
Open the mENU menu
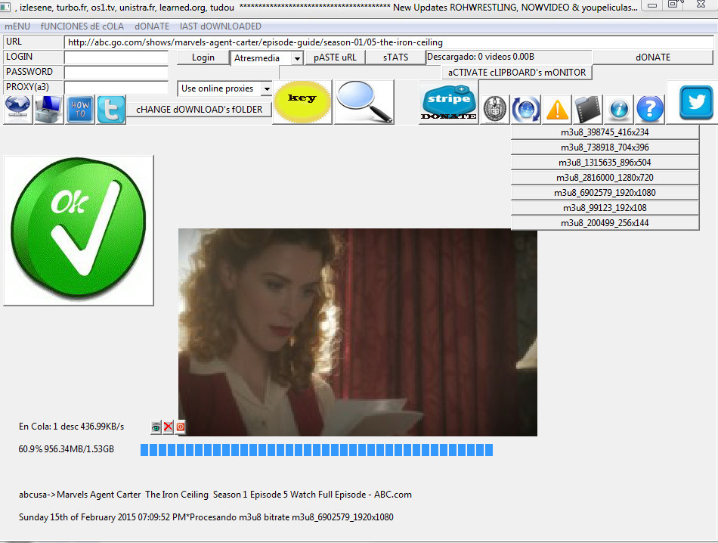pos(17,26)
